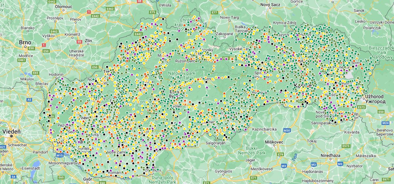Image resolution: width=394 pixels, height=184 pixels.
Task: Click the Wisła label
Action: click(x=166, y=6)
